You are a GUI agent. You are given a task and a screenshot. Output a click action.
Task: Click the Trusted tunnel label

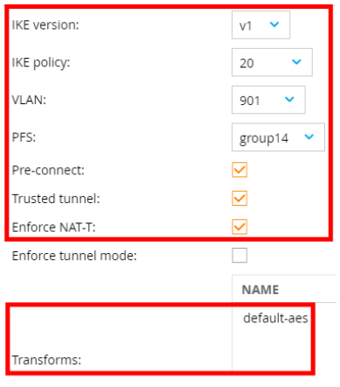point(56,199)
